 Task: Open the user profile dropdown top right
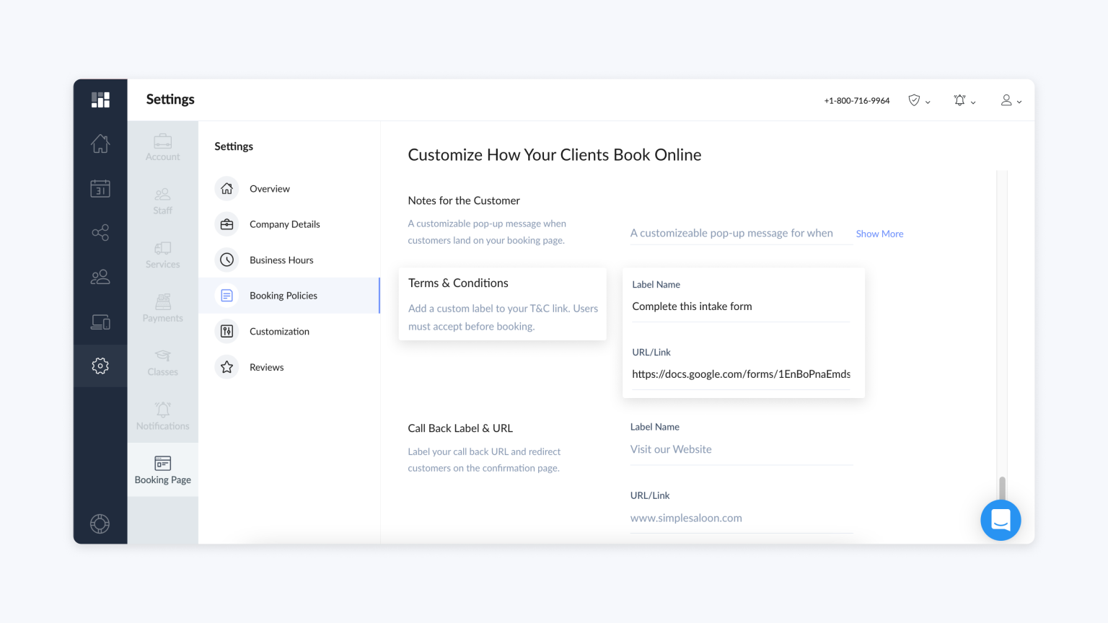tap(1011, 100)
